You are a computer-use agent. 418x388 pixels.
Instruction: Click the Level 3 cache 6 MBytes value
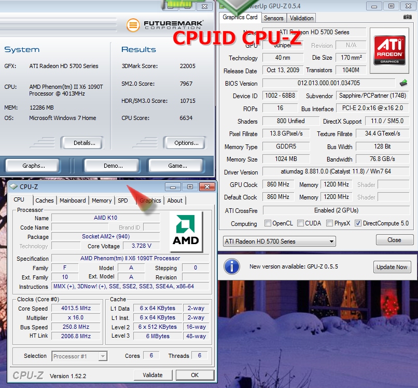[x=158, y=336]
